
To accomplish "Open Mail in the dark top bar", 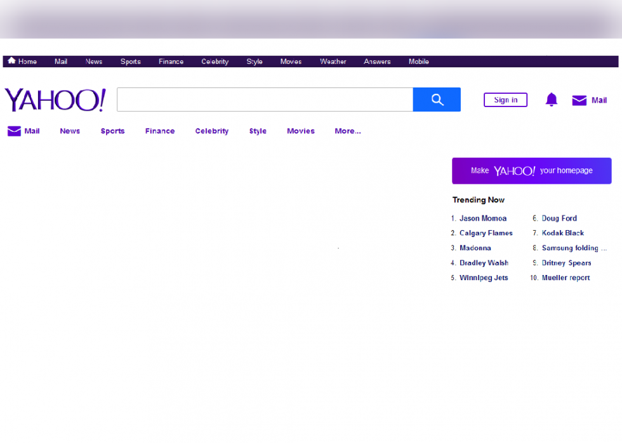I will pos(61,61).
